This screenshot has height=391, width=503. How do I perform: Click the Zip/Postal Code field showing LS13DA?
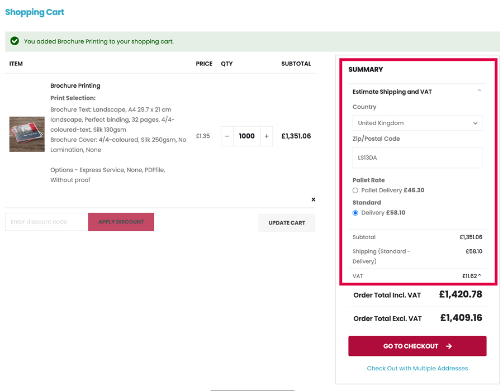(x=417, y=158)
